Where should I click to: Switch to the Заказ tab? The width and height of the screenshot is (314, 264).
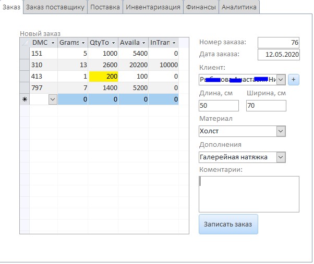[11, 7]
